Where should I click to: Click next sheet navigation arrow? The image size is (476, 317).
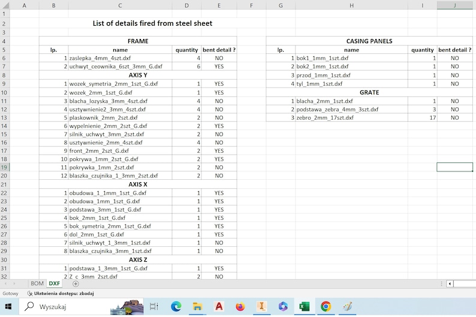tap(14, 283)
